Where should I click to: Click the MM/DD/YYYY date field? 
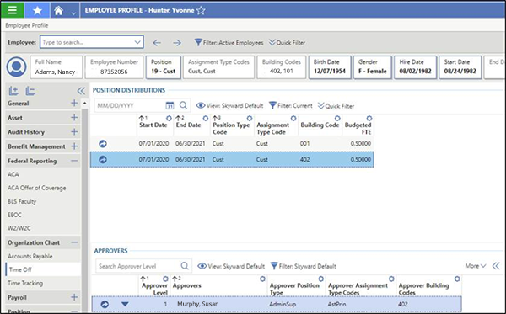(130, 105)
